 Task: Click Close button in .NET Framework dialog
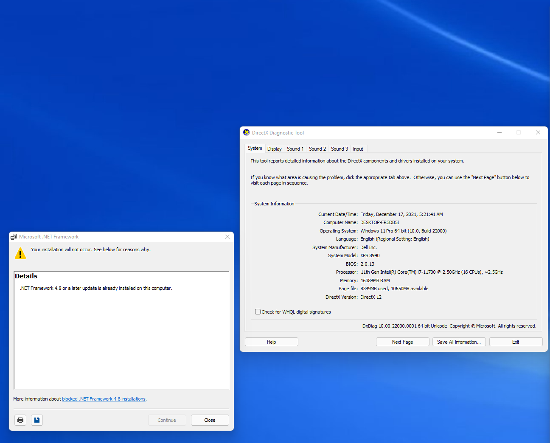[x=210, y=420]
